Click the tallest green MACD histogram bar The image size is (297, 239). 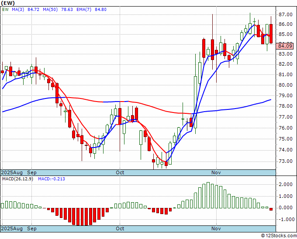[x=208, y=195]
